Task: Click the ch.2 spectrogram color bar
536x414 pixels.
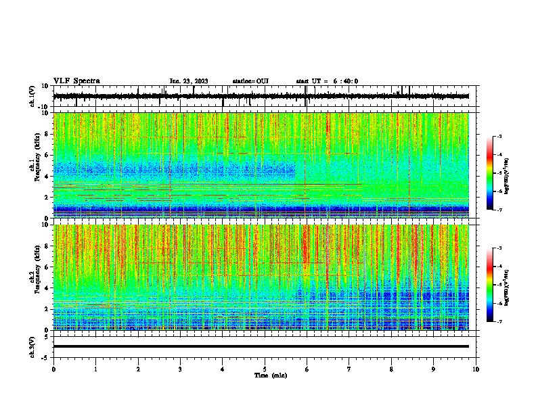Action: (x=489, y=285)
